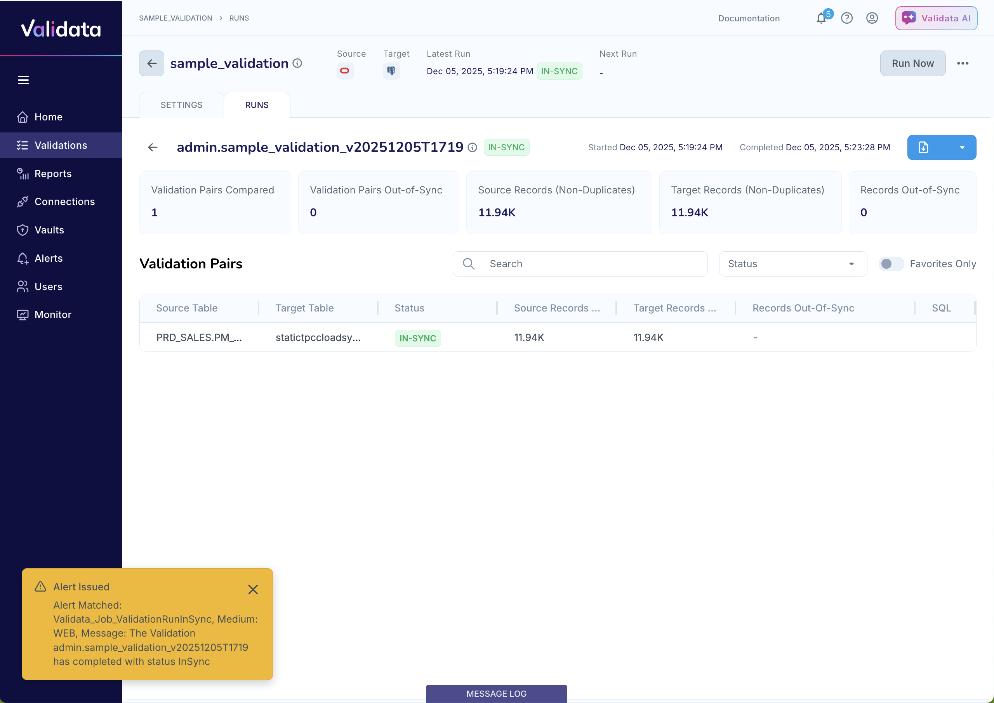Screen dimensions: 994x703
Task: Open the help question mark icon
Action: 847,18
